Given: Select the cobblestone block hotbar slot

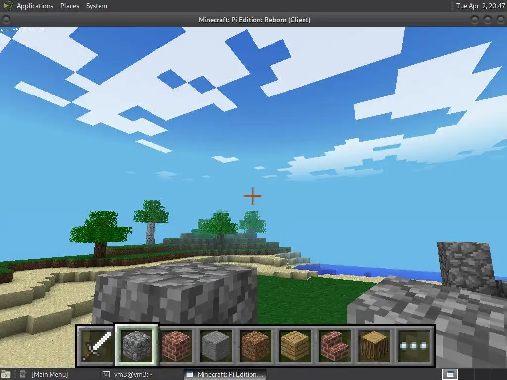Looking at the screenshot, I should click(137, 346).
